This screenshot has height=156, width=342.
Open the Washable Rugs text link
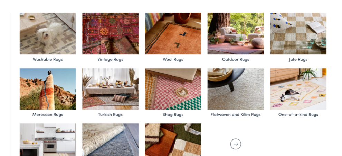coord(48,59)
